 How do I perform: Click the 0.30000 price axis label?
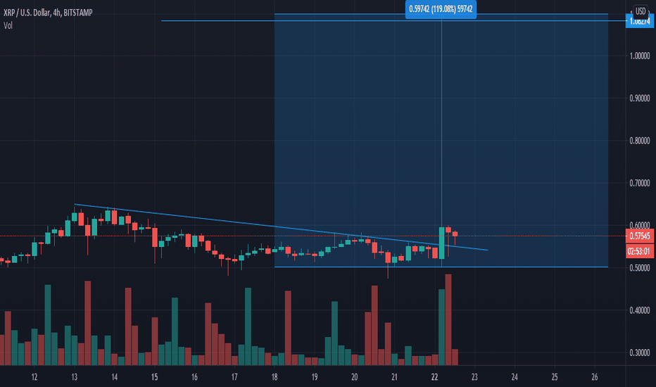pyautogui.click(x=640, y=353)
